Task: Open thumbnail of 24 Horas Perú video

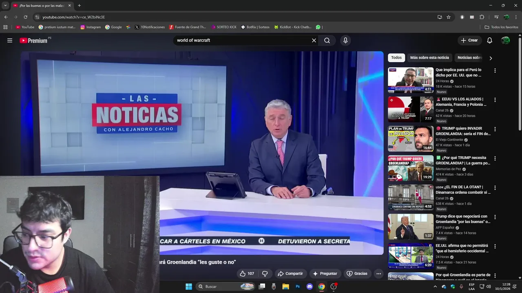Action: point(411,80)
